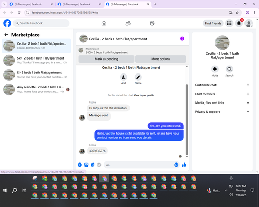Open Amy Jeanette conversation in list

coord(36,90)
